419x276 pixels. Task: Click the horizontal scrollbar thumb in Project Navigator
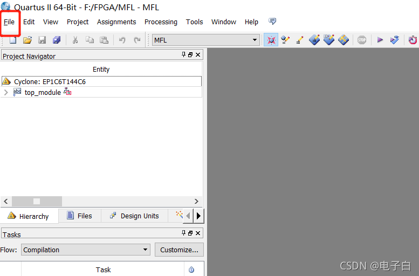(37, 201)
